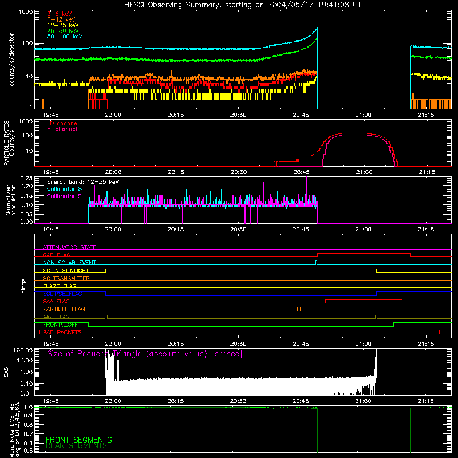The width and height of the screenshot is (458, 458).
Task: Click the NON SOLAR EVENT flag label
Action: [x=69, y=263]
